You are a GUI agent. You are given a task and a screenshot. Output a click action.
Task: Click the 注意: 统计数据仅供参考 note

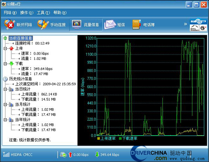click(x=30, y=140)
